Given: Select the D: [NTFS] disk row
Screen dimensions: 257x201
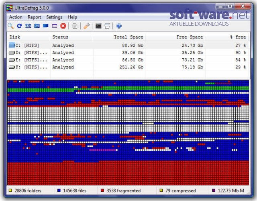Looking at the screenshot, I should click(128, 53).
